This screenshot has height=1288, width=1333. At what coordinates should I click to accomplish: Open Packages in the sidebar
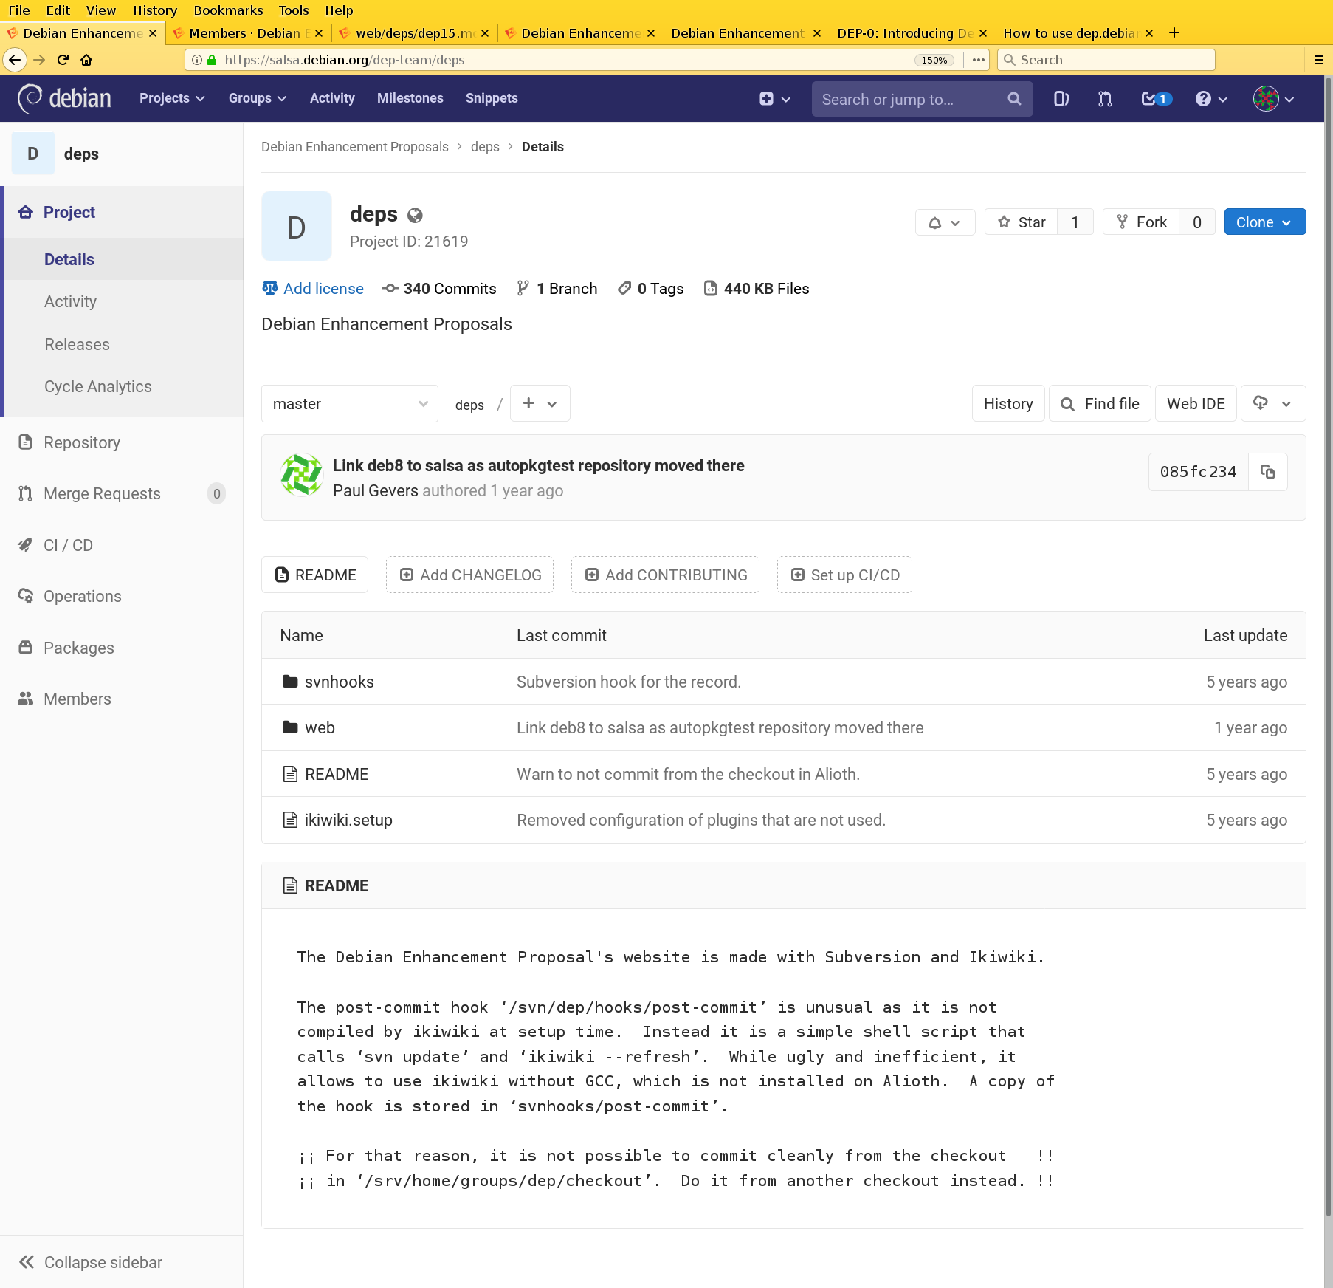click(78, 648)
